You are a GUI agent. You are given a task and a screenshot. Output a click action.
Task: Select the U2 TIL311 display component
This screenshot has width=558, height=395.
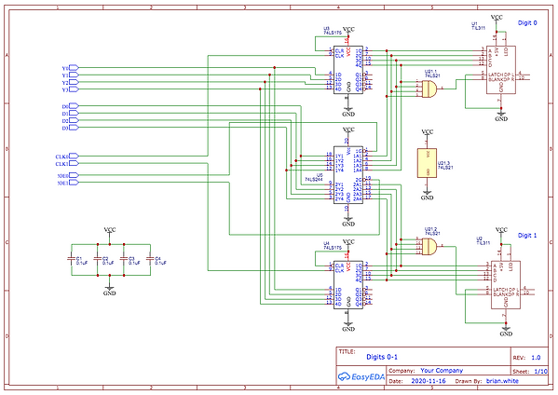coord(506,285)
